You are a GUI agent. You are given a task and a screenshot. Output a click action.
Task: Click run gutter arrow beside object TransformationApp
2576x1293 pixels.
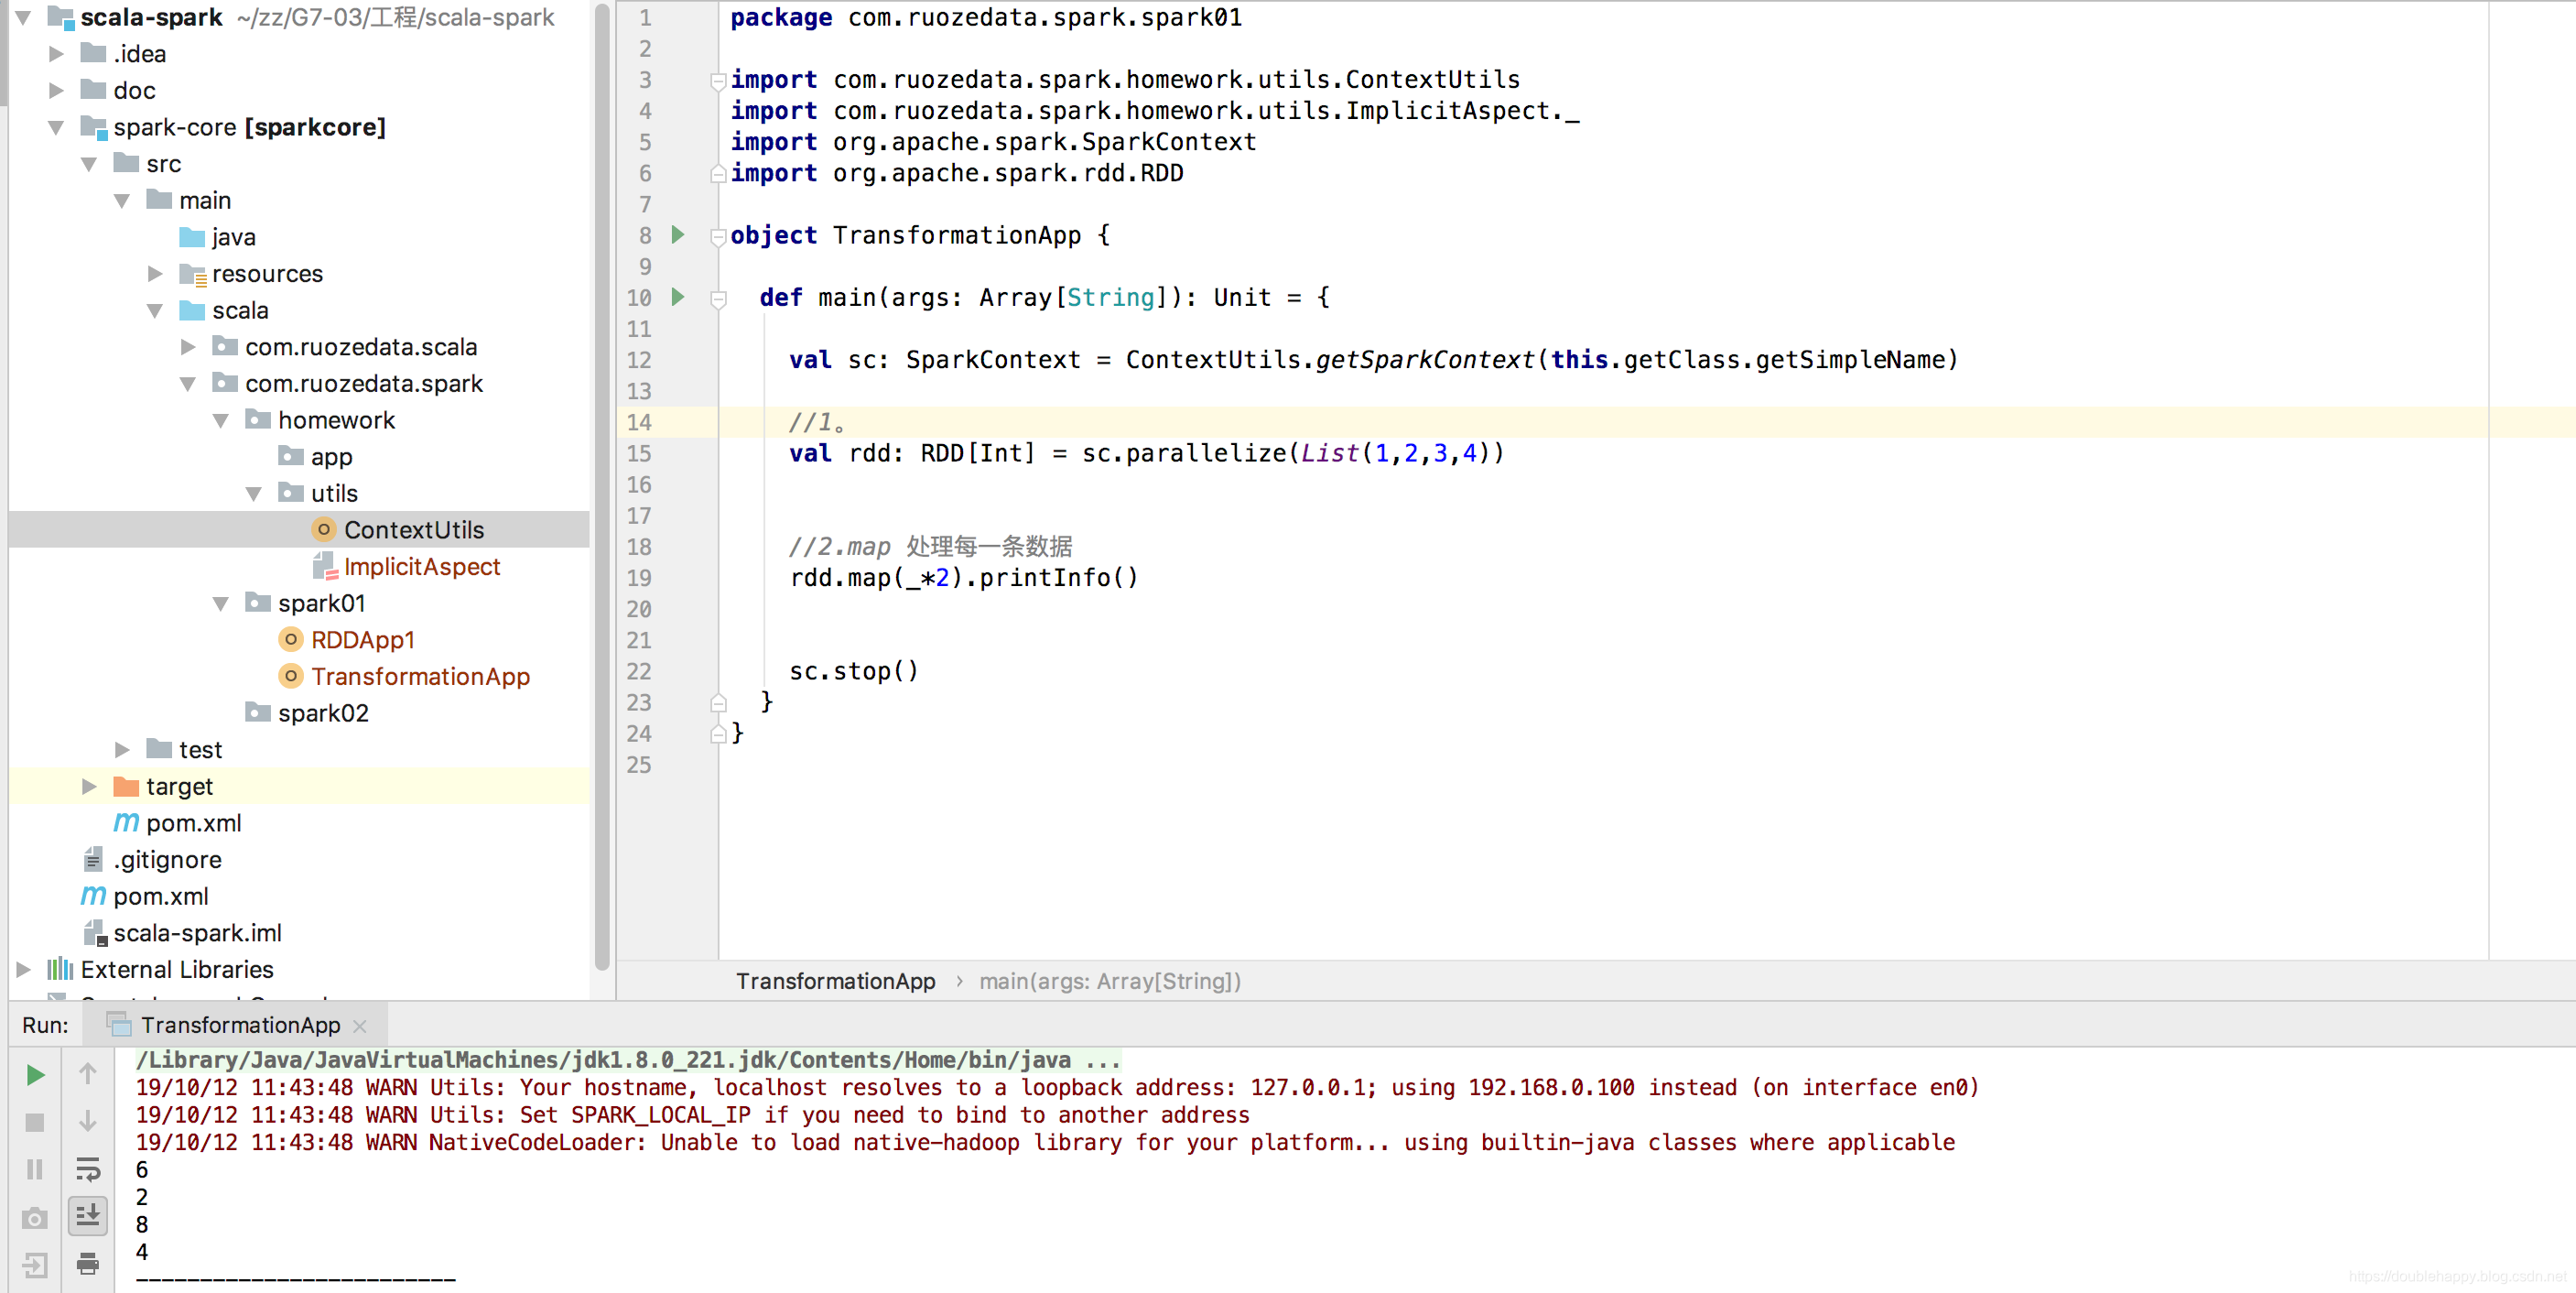(x=678, y=235)
